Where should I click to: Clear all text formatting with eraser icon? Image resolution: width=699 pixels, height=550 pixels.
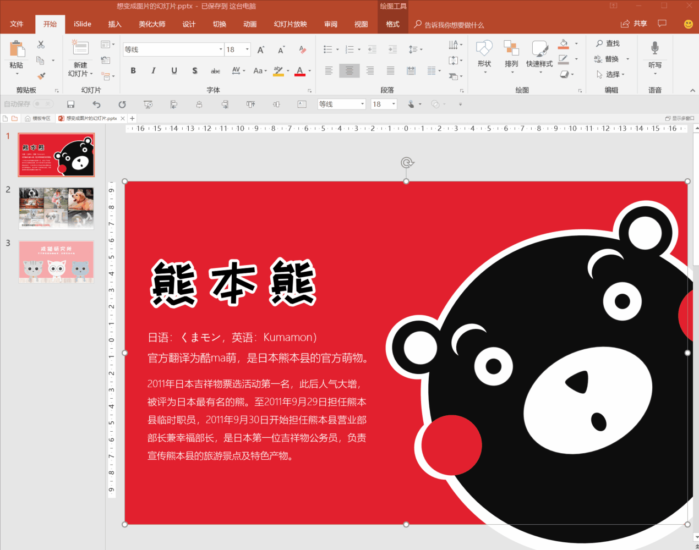(x=302, y=50)
